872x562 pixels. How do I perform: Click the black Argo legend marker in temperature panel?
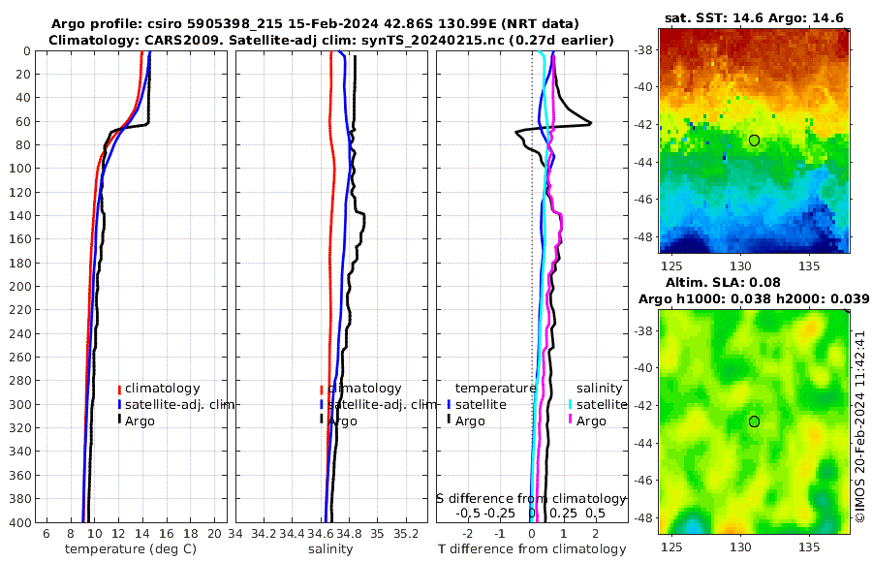119,421
